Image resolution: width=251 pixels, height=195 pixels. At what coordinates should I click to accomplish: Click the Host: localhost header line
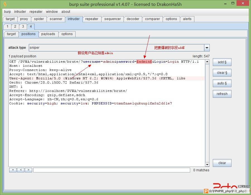[x=26, y=66]
